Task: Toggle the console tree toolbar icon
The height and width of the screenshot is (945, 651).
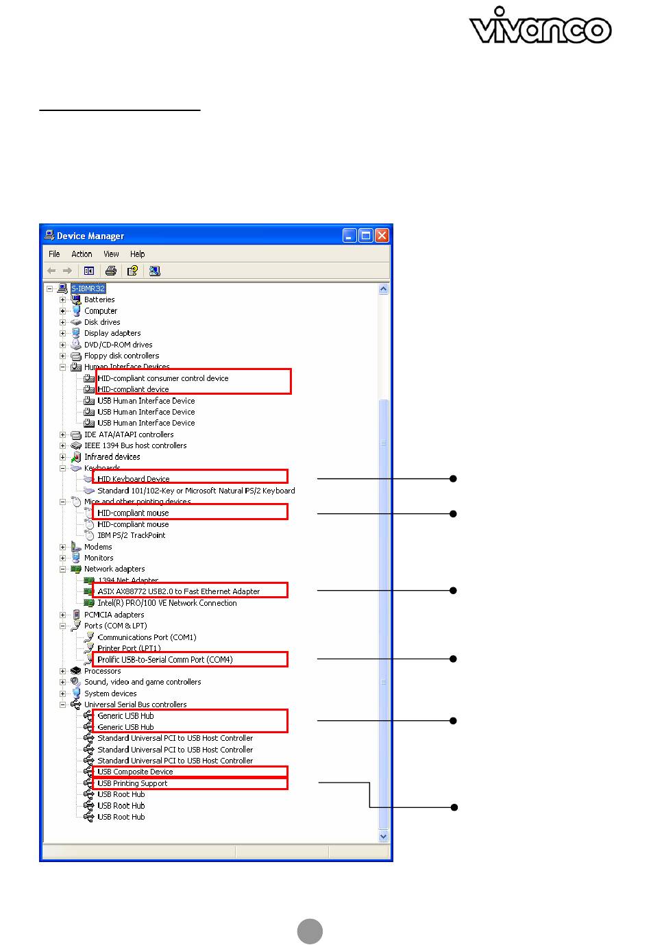Action: (89, 271)
